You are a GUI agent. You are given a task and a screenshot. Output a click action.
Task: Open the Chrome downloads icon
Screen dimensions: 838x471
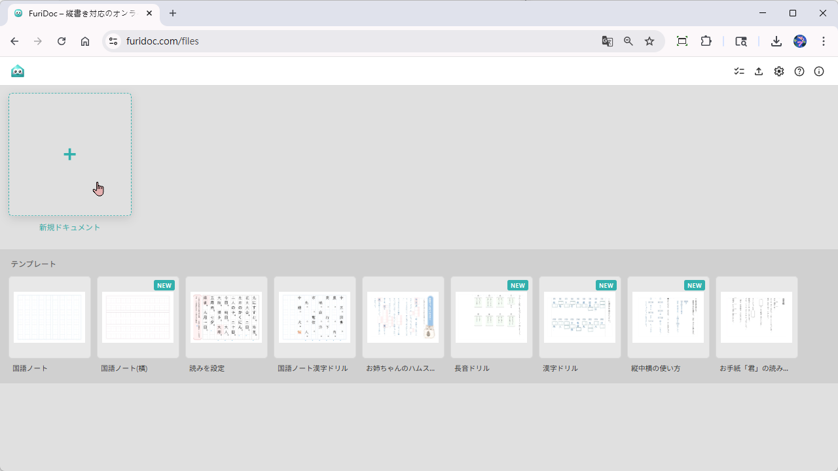(x=776, y=41)
